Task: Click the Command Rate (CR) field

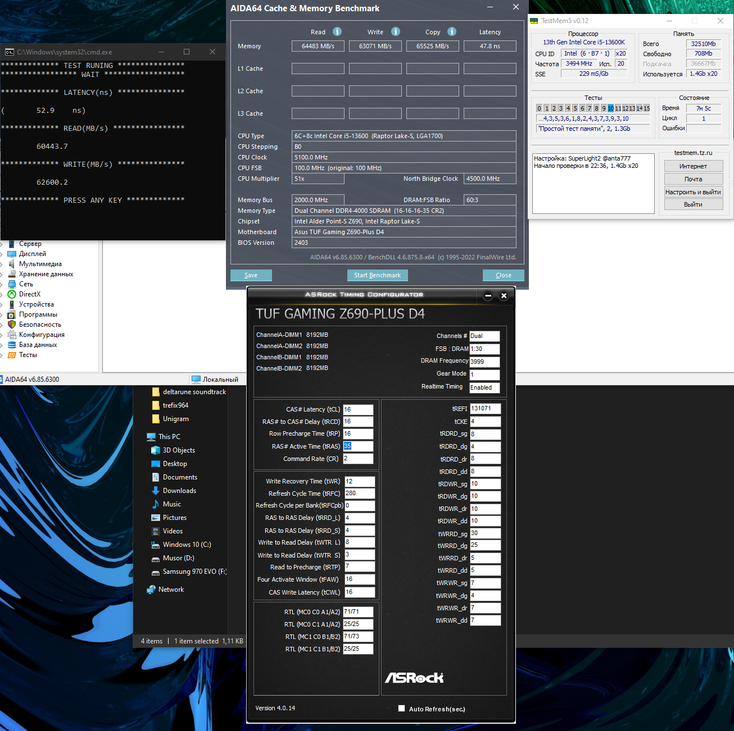Action: pos(358,459)
